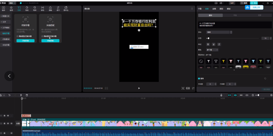Viewport: 273px width, 136px height.
Task: Click the 导出 export button
Action: [x=254, y=3]
